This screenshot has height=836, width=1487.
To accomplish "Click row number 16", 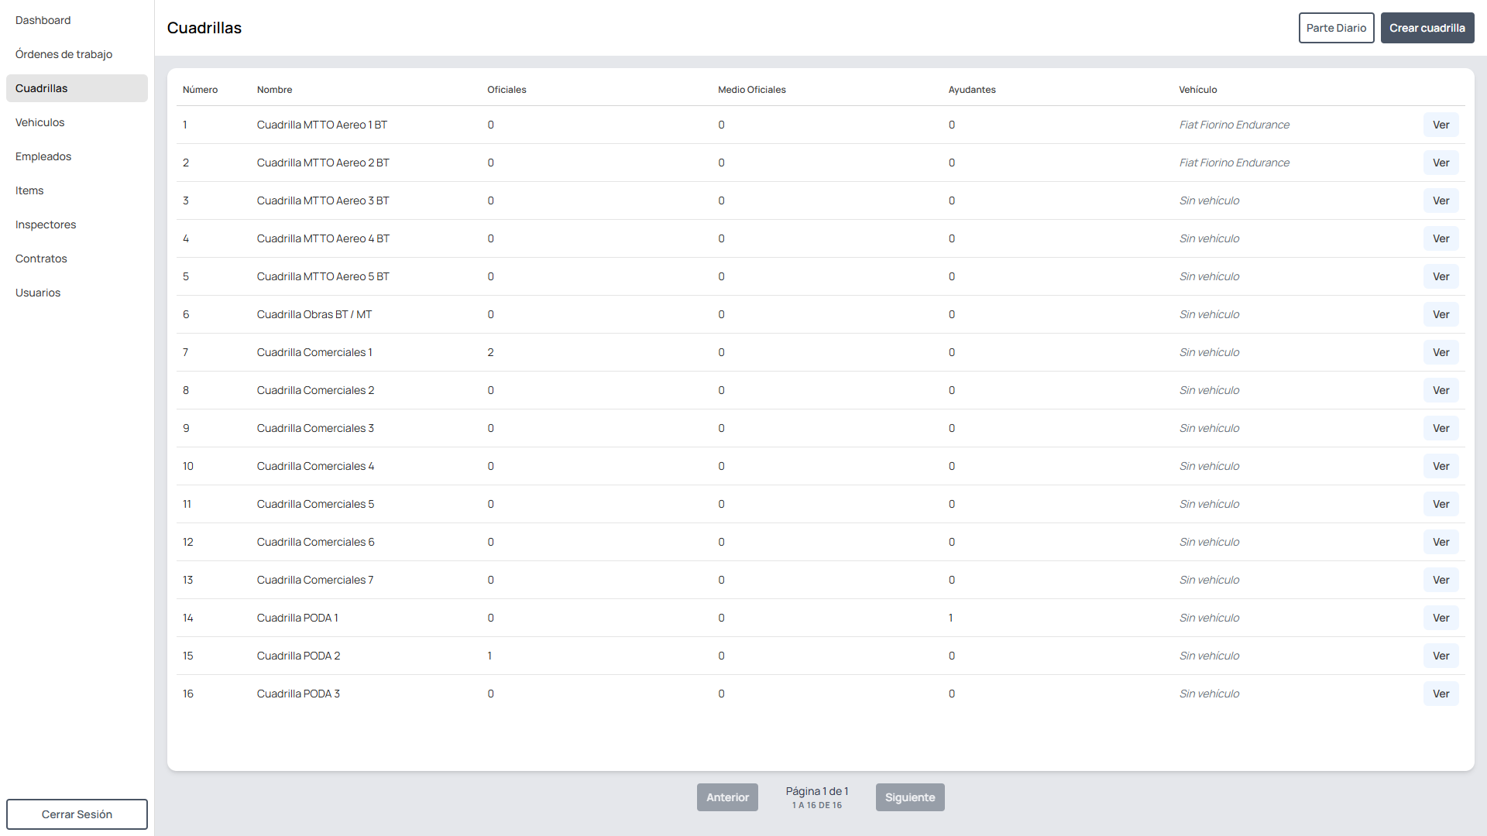I will (188, 694).
